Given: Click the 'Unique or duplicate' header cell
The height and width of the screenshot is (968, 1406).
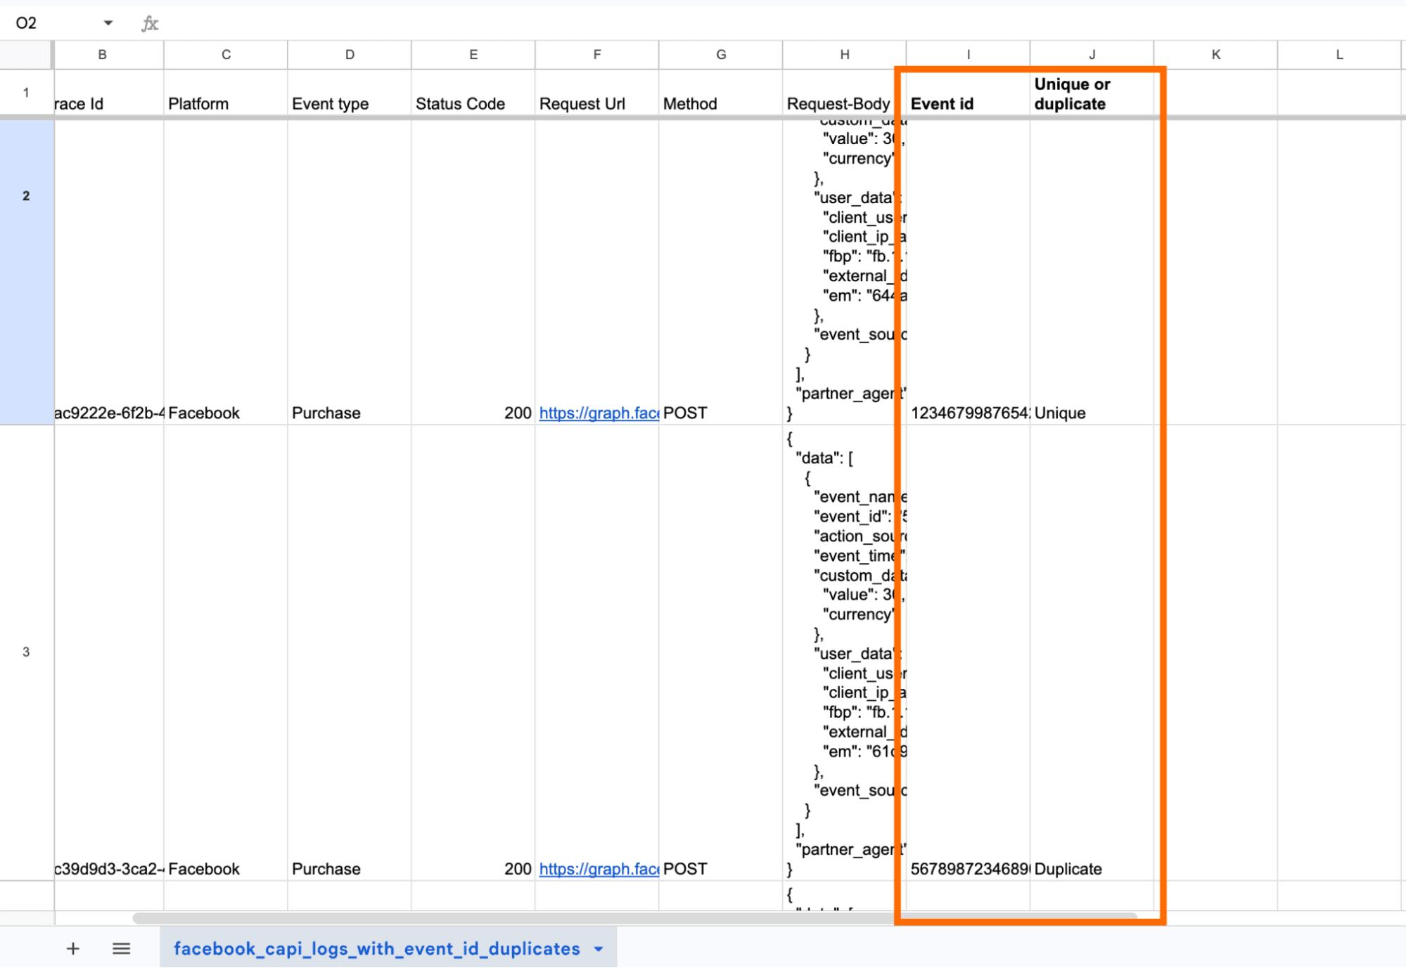Looking at the screenshot, I should pyautogui.click(x=1092, y=92).
